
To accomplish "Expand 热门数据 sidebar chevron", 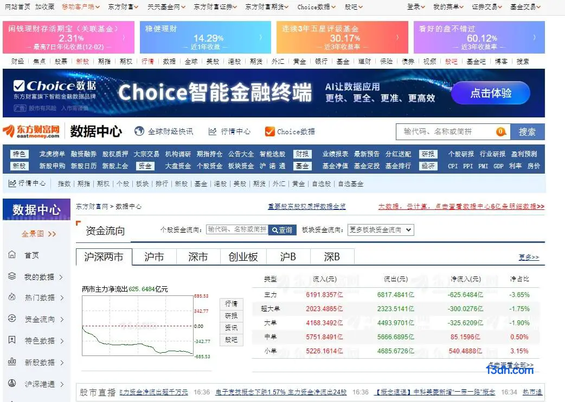I will (62, 298).
